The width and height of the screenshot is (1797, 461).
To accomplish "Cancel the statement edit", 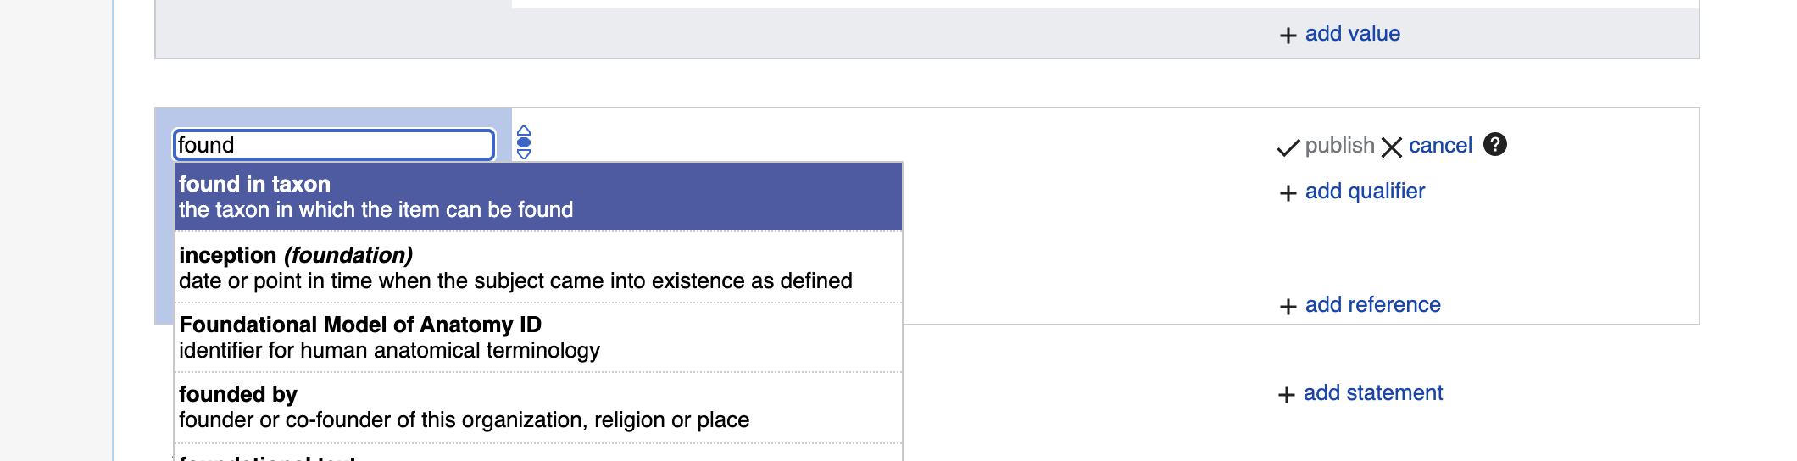I will pos(1440,146).
